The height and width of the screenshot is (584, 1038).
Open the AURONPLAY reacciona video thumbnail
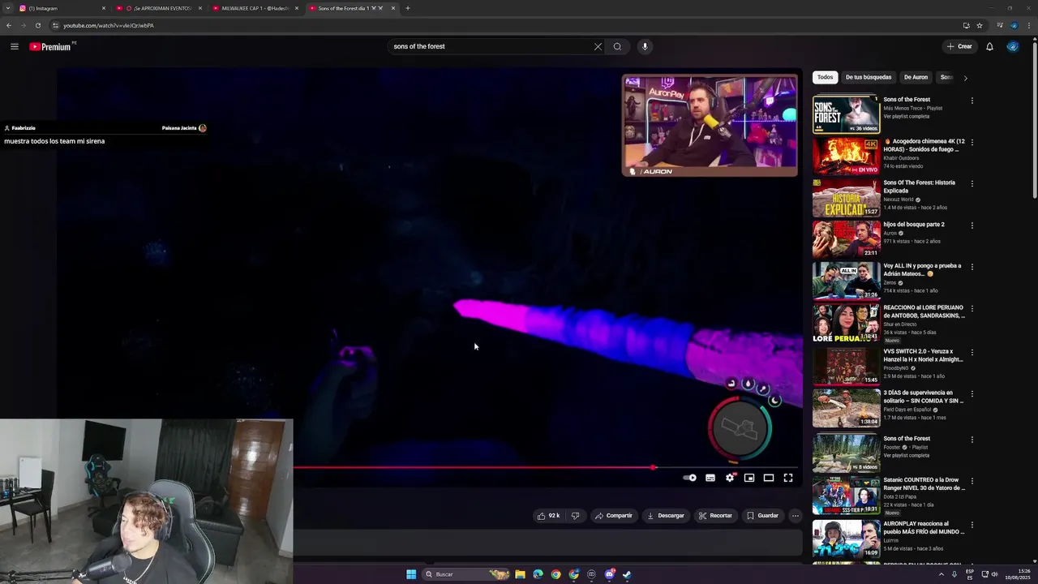[846, 539]
